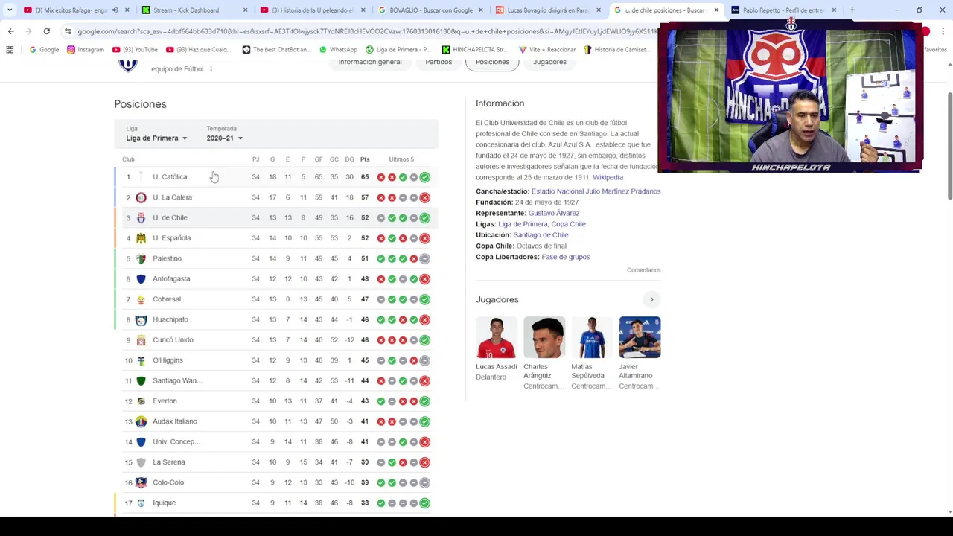Open the Lucas Assadi player photo
Screen dimensions: 953x536
pos(497,337)
